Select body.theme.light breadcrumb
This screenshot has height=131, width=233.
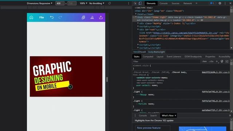157,52
